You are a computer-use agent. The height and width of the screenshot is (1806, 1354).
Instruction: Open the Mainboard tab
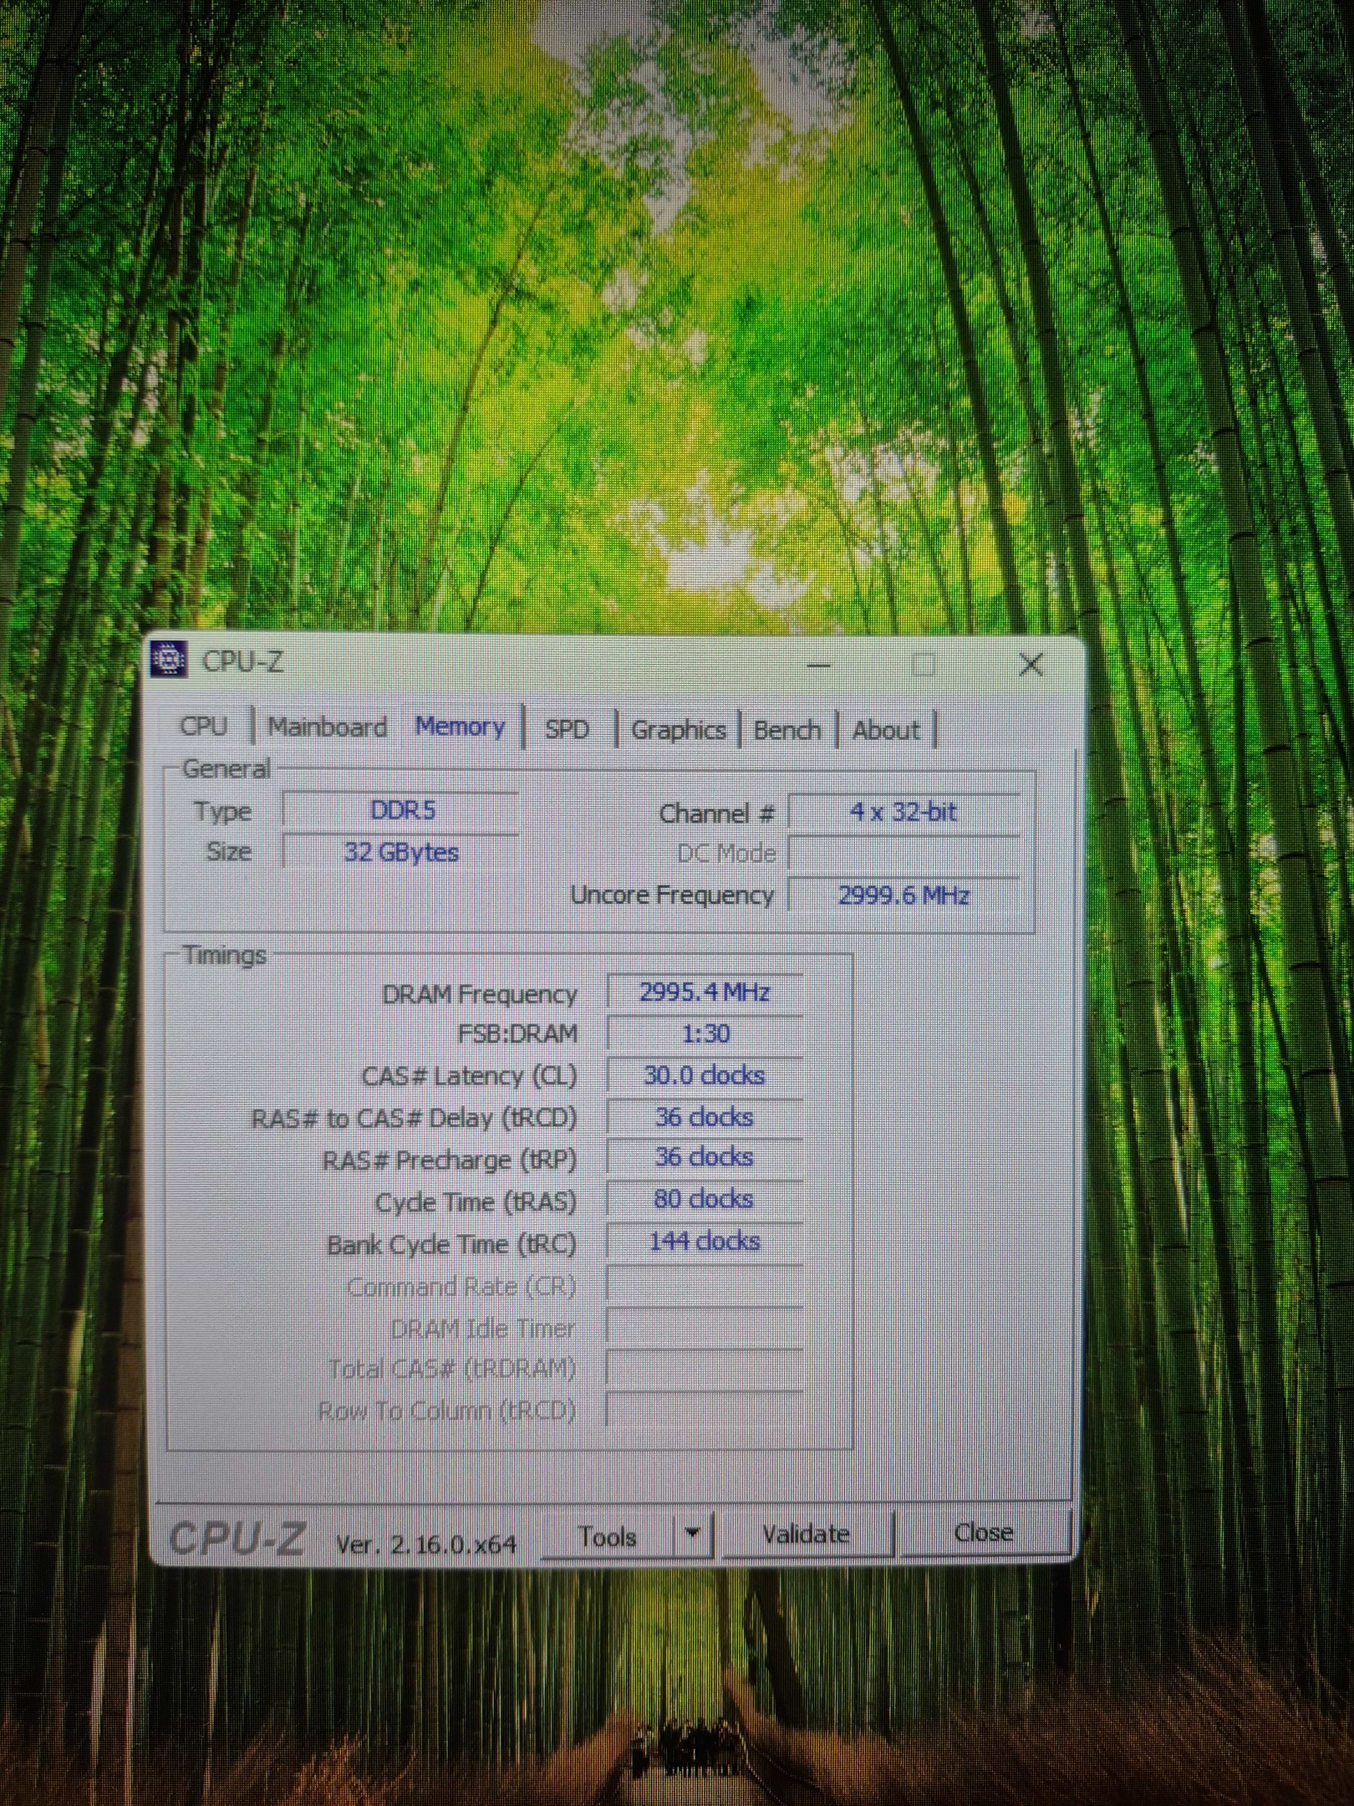[x=327, y=727]
